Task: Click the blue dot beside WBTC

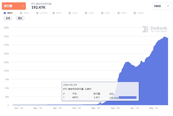Action: (5, 13)
